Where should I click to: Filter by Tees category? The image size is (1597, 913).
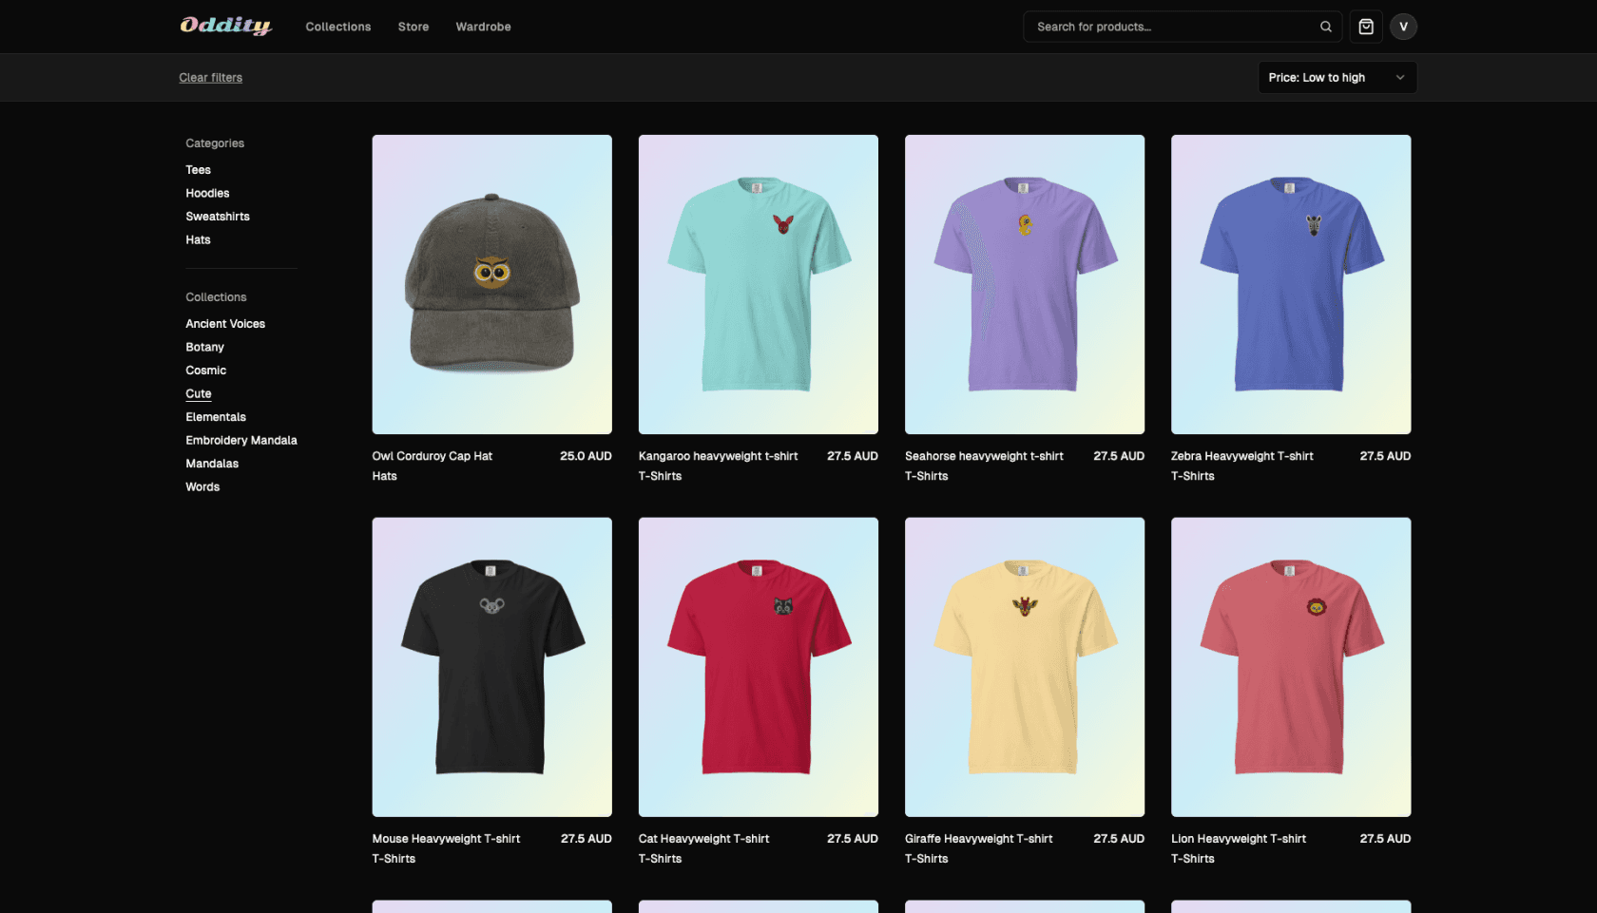(x=198, y=169)
